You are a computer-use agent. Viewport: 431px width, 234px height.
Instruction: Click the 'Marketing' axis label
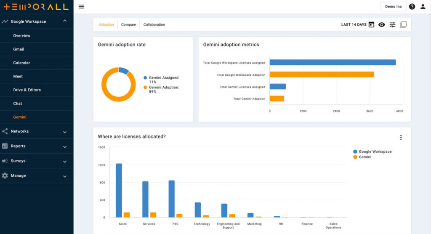pyautogui.click(x=254, y=224)
